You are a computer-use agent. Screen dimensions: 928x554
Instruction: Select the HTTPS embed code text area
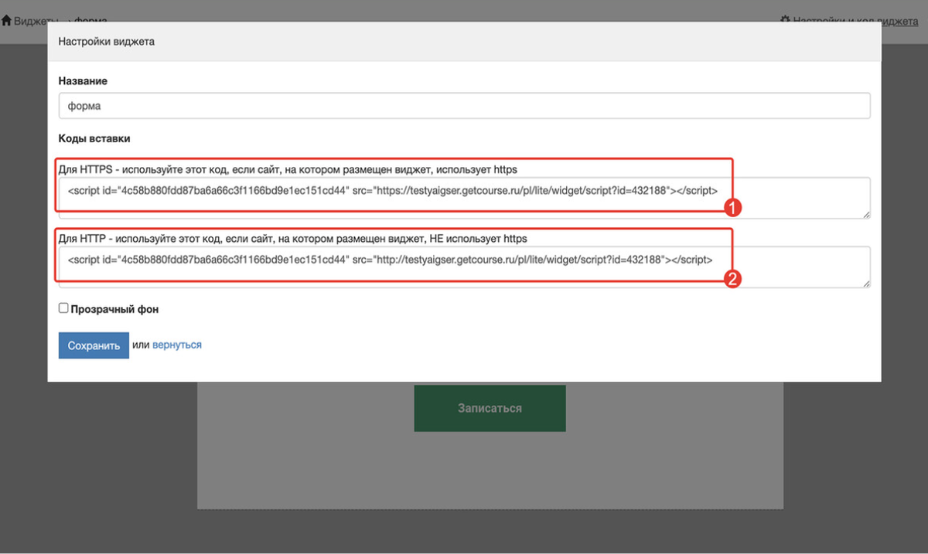click(464, 198)
